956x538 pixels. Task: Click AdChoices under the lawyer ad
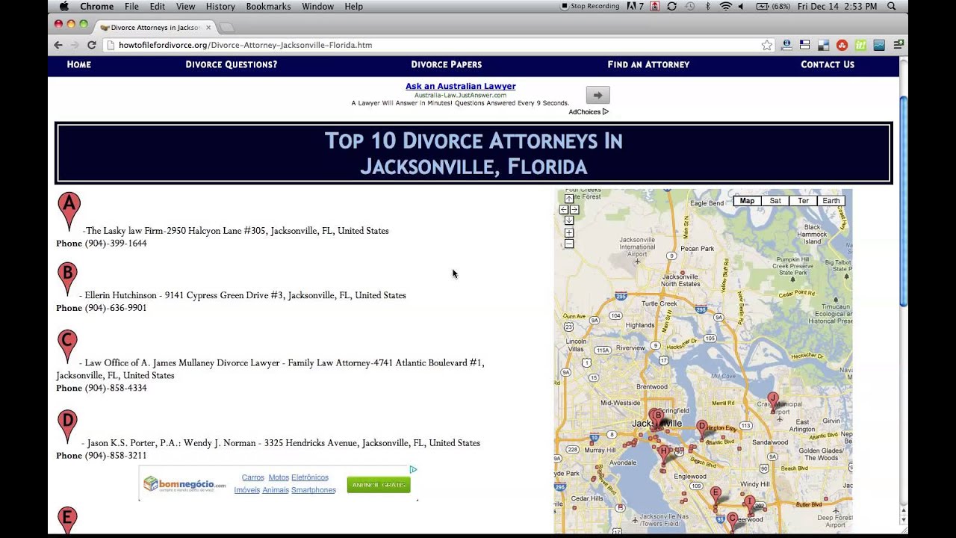pos(589,112)
